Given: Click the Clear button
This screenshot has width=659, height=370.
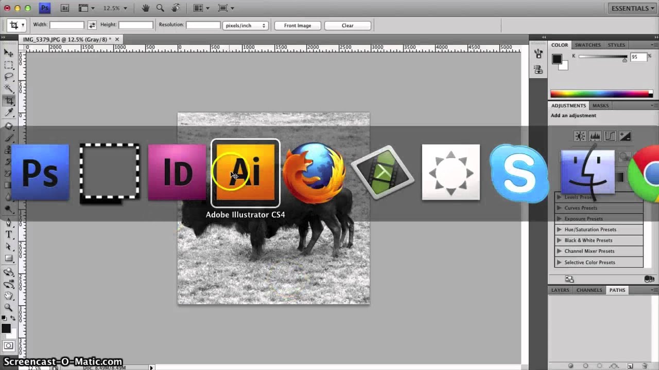Looking at the screenshot, I should coord(348,25).
